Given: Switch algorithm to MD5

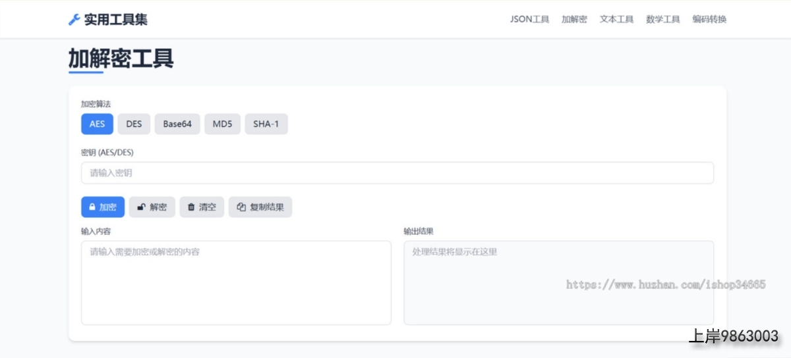Looking at the screenshot, I should pyautogui.click(x=222, y=124).
